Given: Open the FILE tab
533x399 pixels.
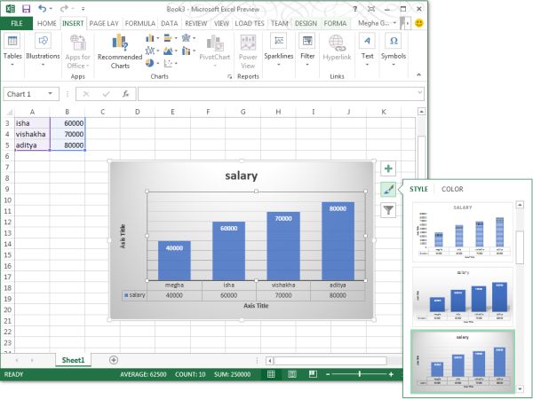Looking at the screenshot, I should (x=17, y=23).
